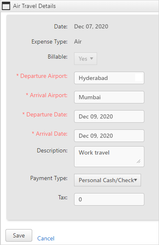
Task: Open the Billable Yes dropdown
Action: pyautogui.click(x=85, y=59)
